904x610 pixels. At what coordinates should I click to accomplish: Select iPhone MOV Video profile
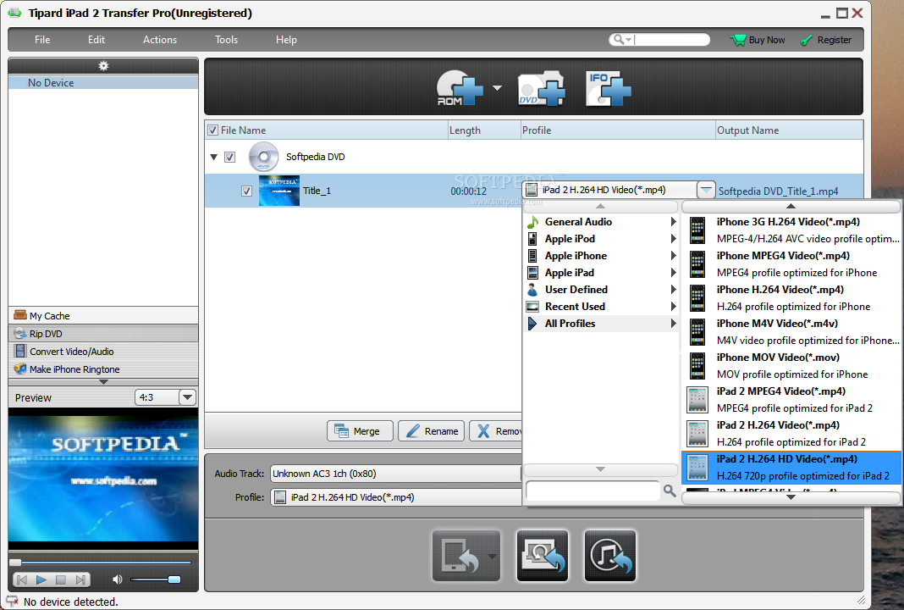click(791, 366)
